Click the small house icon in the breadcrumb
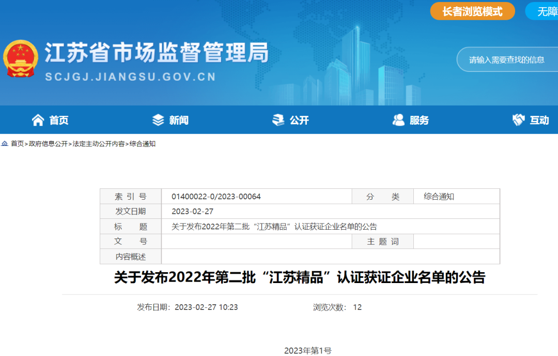This screenshot has height=356, width=558. tap(4, 144)
